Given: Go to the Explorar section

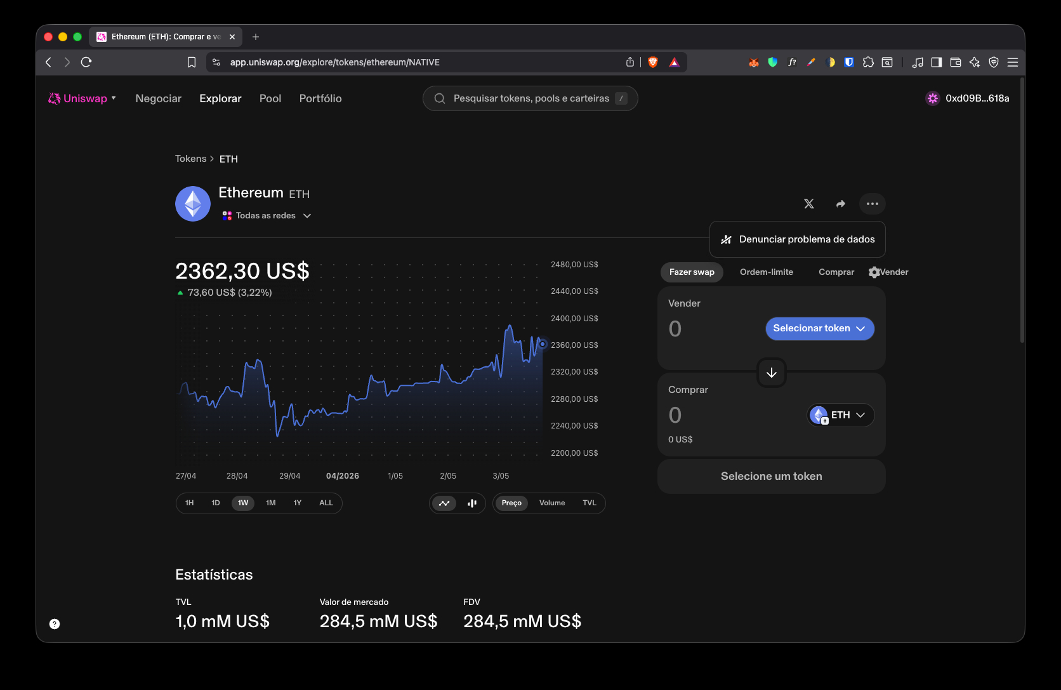Looking at the screenshot, I should [220, 98].
